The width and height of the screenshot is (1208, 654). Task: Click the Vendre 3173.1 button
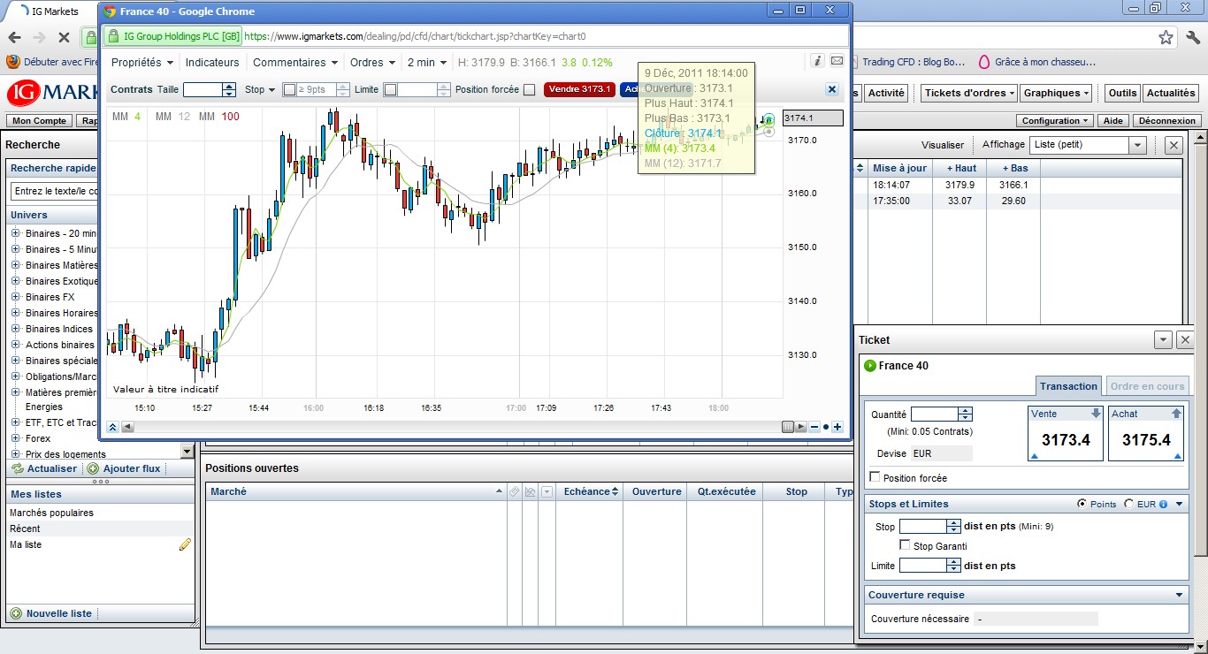[579, 89]
